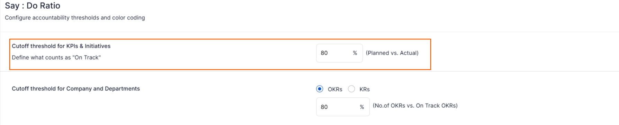The image size is (619, 125).
Task: Click the percent symbol beside Planned vs. Actual
Action: point(355,53)
